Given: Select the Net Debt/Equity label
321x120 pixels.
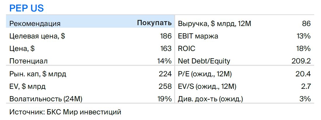Looking at the screenshot, I should (204, 61).
